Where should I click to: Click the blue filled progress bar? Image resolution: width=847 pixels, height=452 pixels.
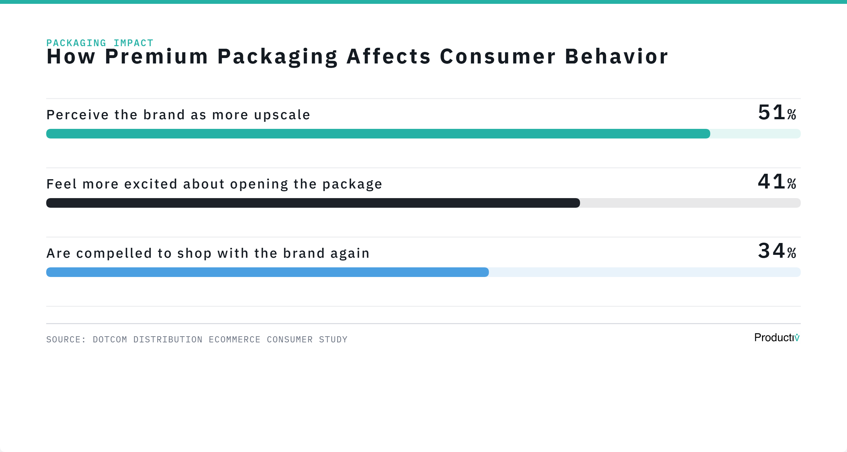click(x=267, y=272)
